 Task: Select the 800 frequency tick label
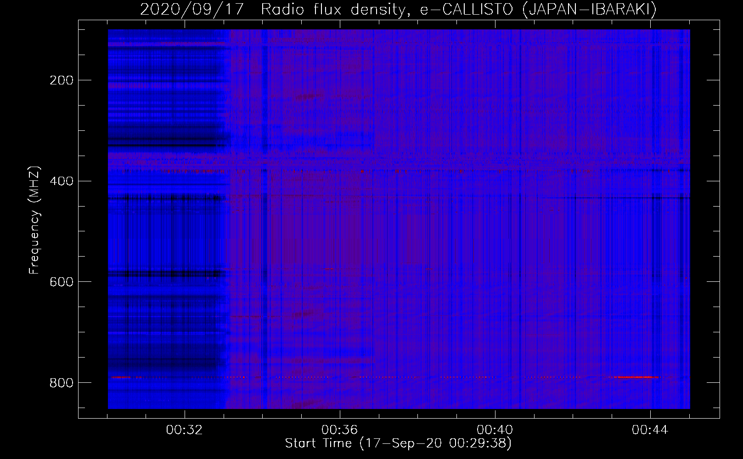[x=62, y=382]
